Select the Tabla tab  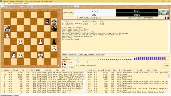click(85, 54)
